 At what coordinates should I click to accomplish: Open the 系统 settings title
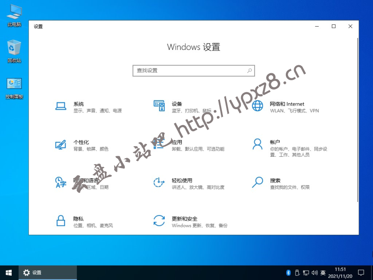(x=78, y=104)
